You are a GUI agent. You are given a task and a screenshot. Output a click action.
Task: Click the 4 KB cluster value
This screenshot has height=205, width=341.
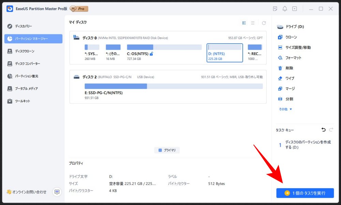click(x=113, y=191)
